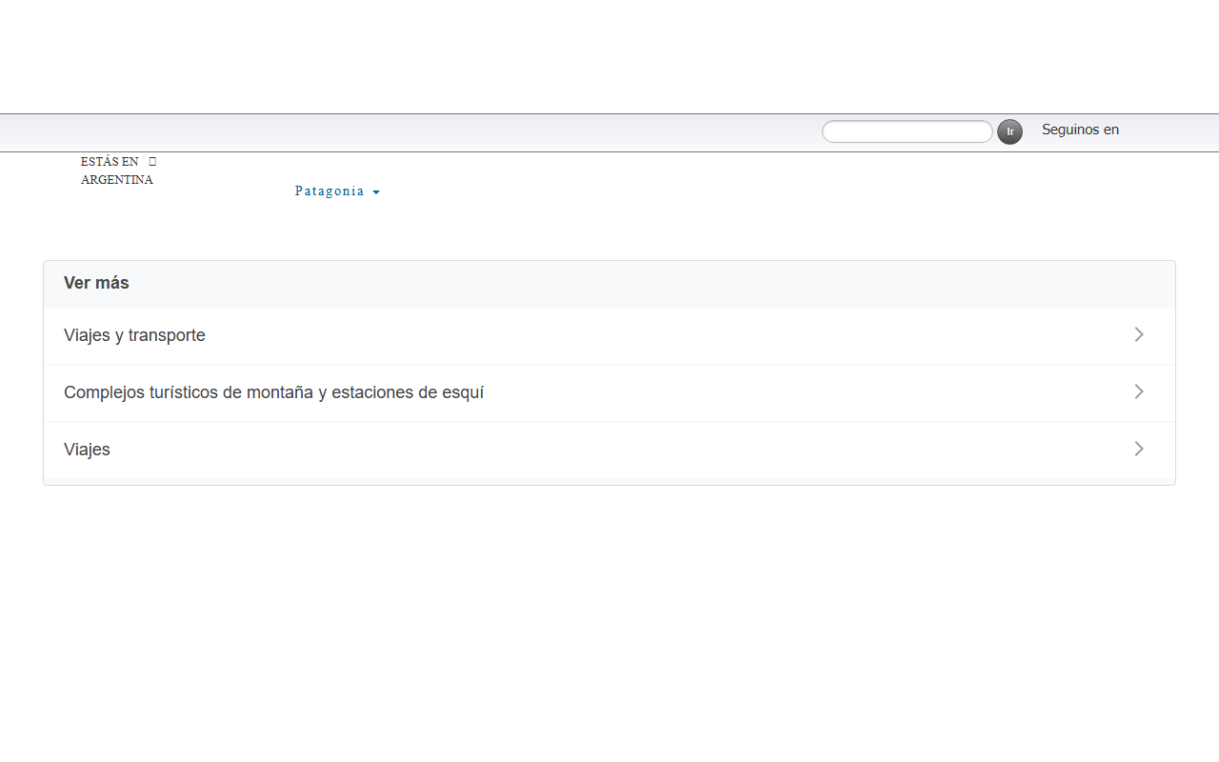The image size is (1219, 762).
Task: Click chevron beside Complejos turísticos de montaña
Action: (1139, 391)
